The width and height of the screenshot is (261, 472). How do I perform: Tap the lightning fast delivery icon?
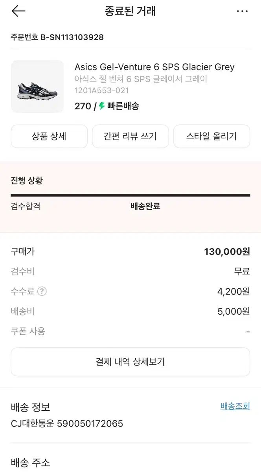102,106
